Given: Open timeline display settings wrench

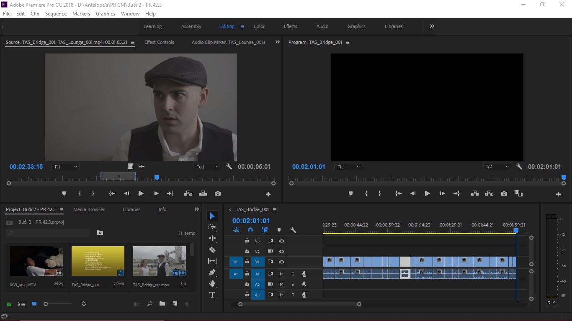Looking at the screenshot, I should [293, 230].
